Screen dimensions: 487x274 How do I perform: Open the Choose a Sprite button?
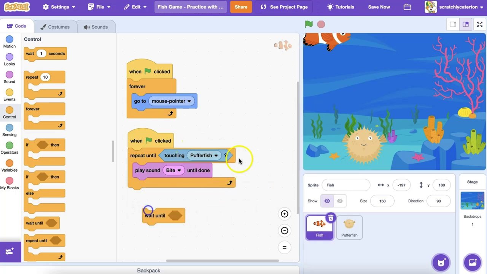click(x=441, y=262)
